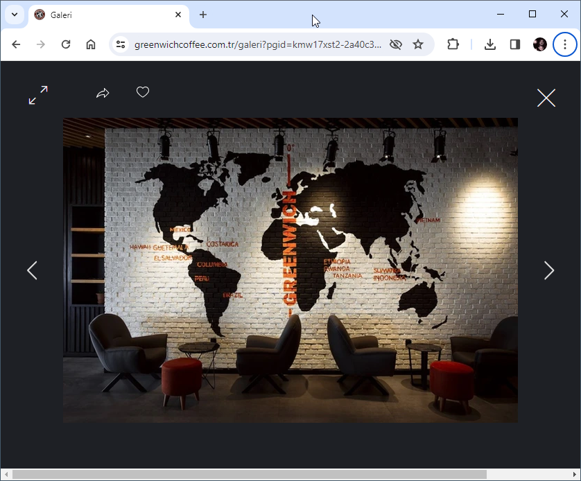This screenshot has height=481, width=581.
Task: Bookmark this page with the star
Action: [418, 44]
